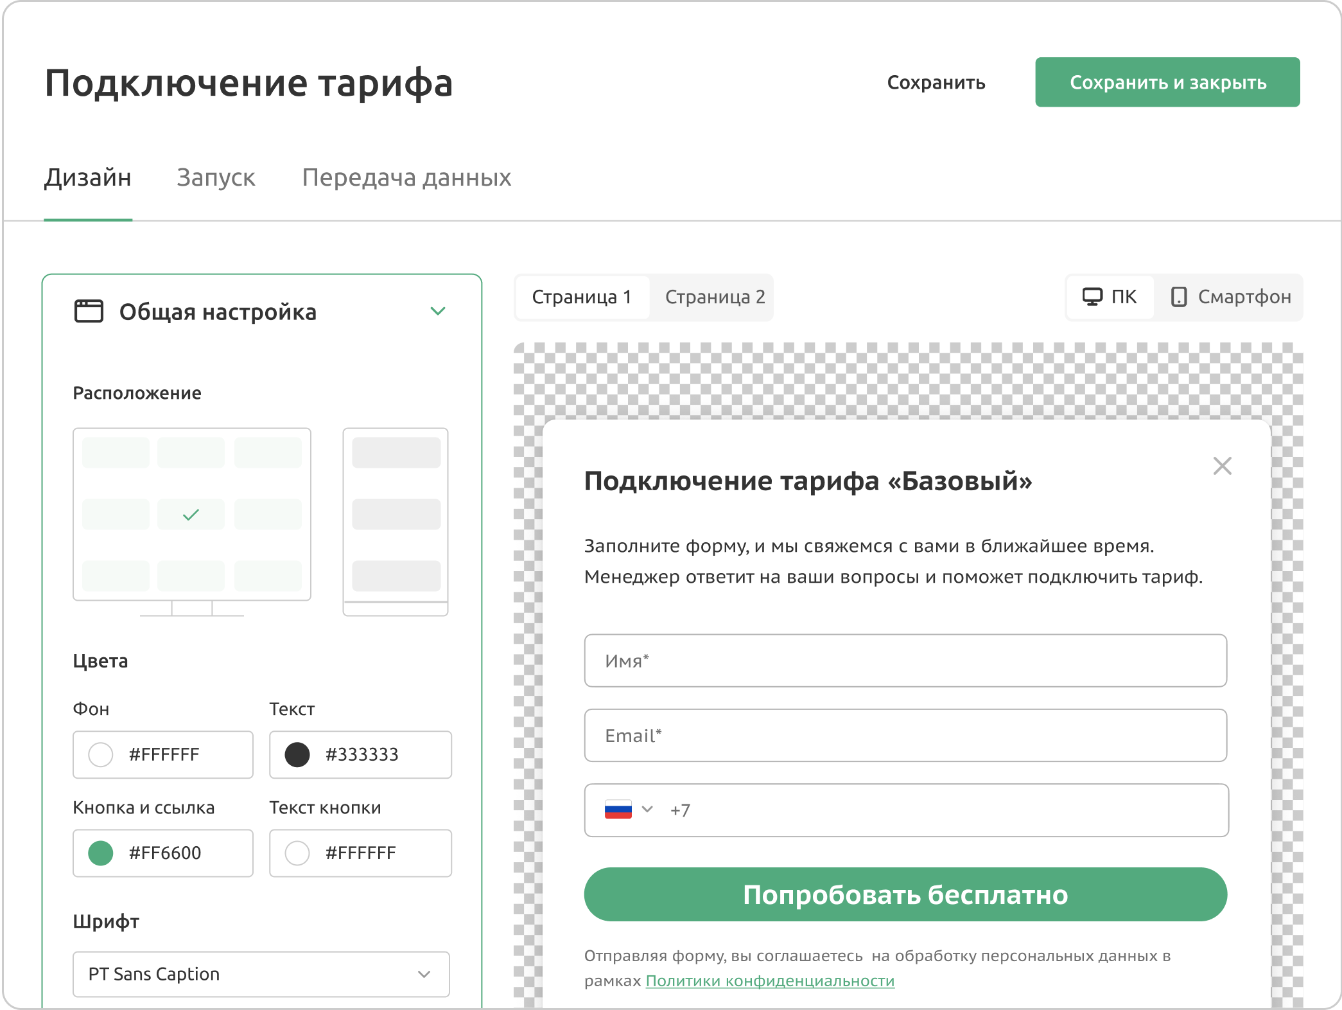
Task: Select the bottom mobile position block
Action: click(x=396, y=576)
